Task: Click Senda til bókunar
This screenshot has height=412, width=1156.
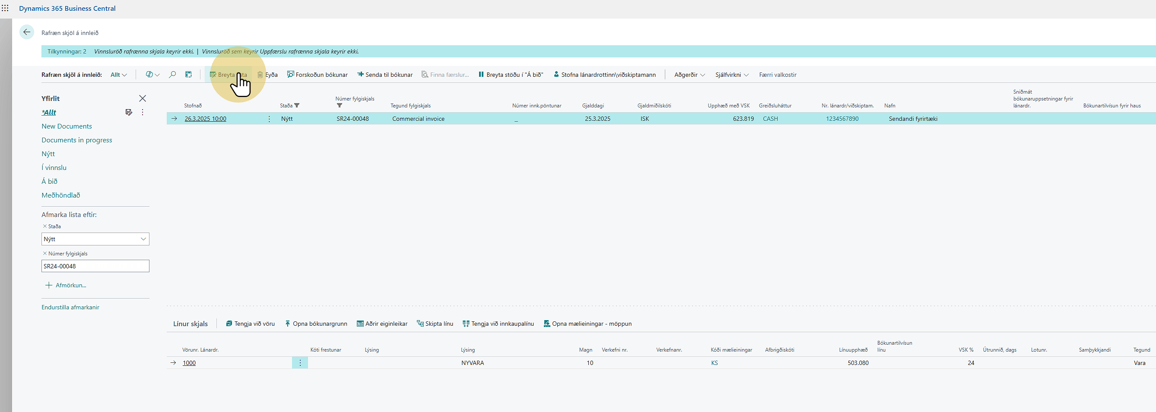Action: [x=385, y=75]
